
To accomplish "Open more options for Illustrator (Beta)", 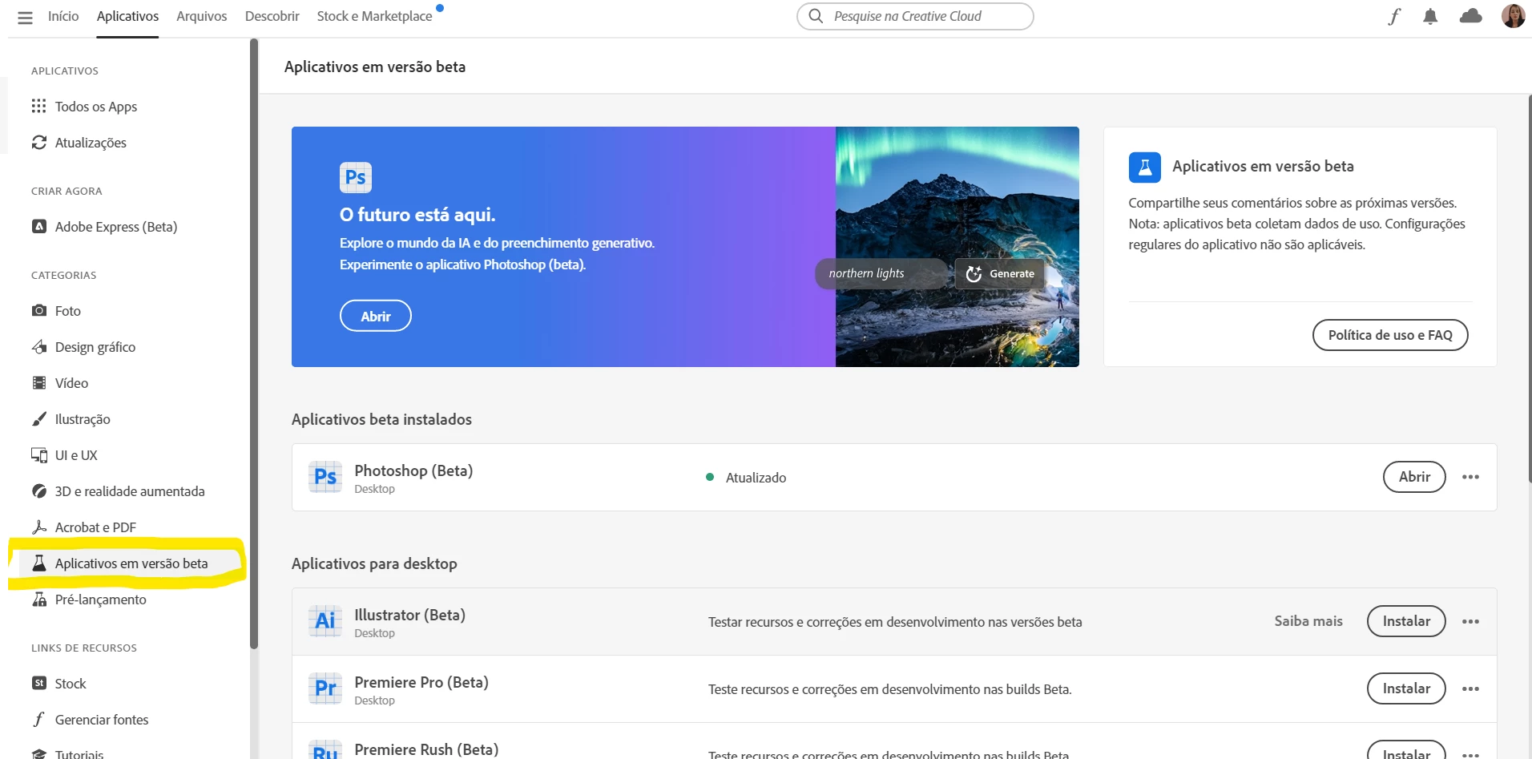I will tap(1470, 621).
